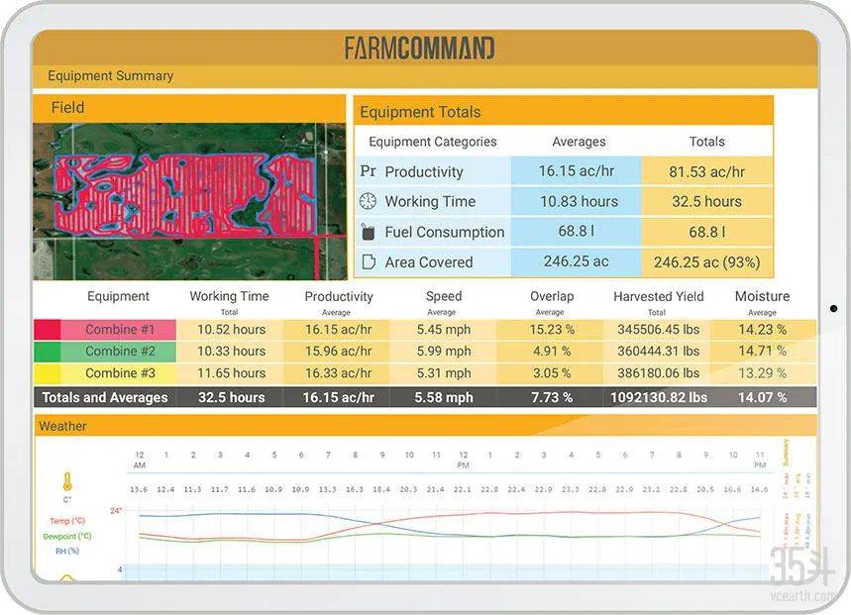Click the Working Time clock icon
This screenshot has height=615, width=851.
368,201
